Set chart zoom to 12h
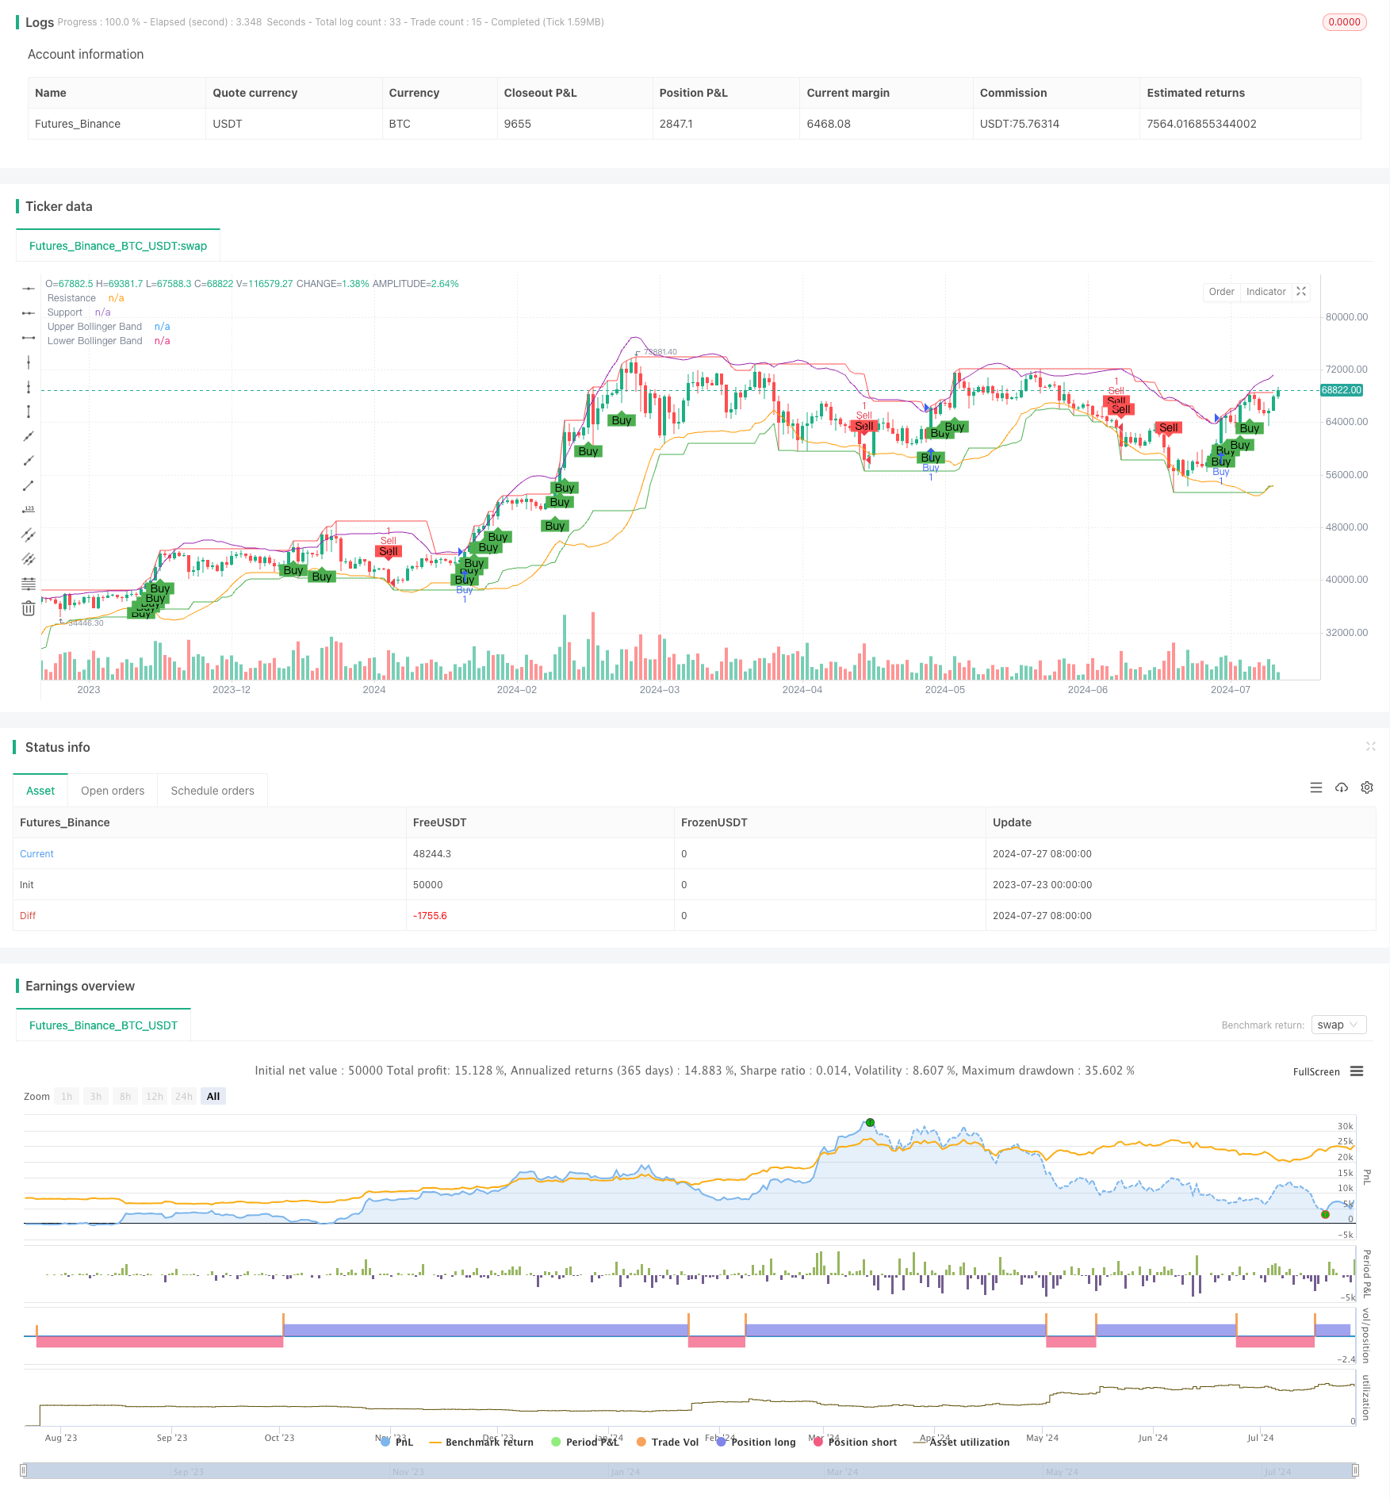Screen dimensions: 1390x1502 coord(155,1097)
